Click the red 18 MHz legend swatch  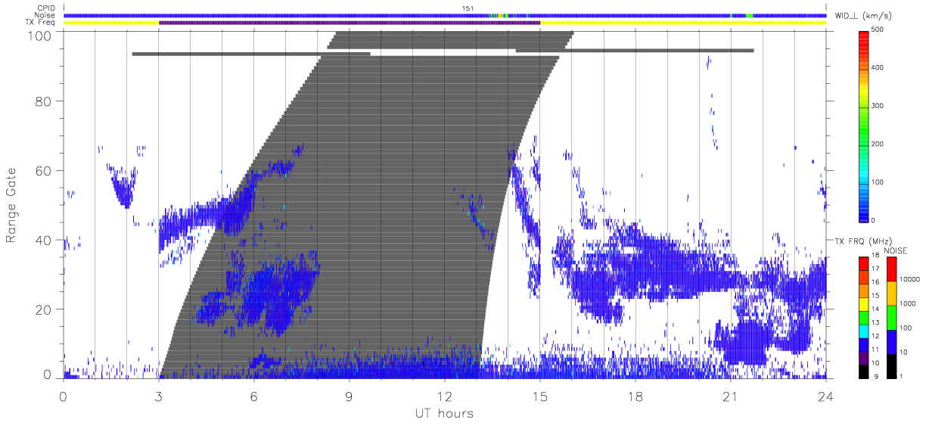tap(864, 263)
